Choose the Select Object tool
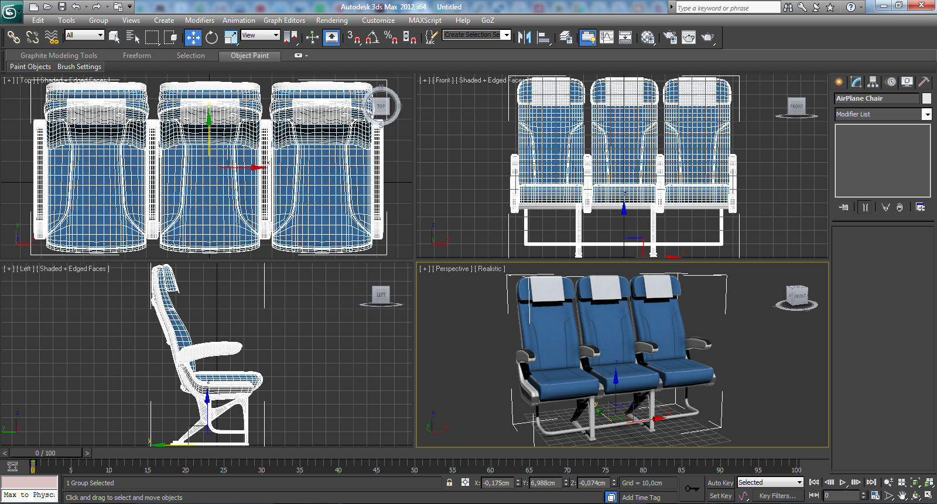Screen dimensions: 937x504 click(x=114, y=37)
